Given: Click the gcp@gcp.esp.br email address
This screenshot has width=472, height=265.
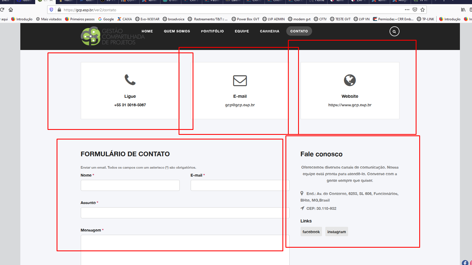Looking at the screenshot, I should point(240,105).
